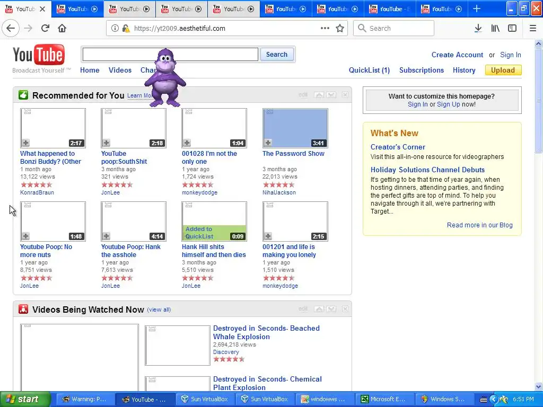Click Read more in our Blog
The image size is (543, 407).
[x=479, y=225]
